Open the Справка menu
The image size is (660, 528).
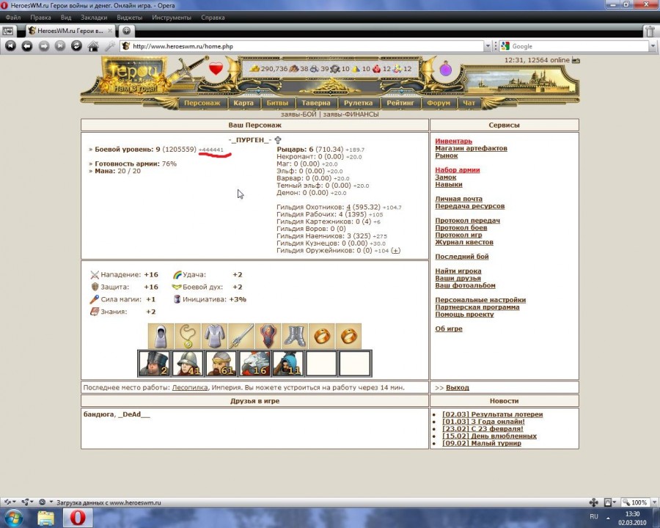213,18
